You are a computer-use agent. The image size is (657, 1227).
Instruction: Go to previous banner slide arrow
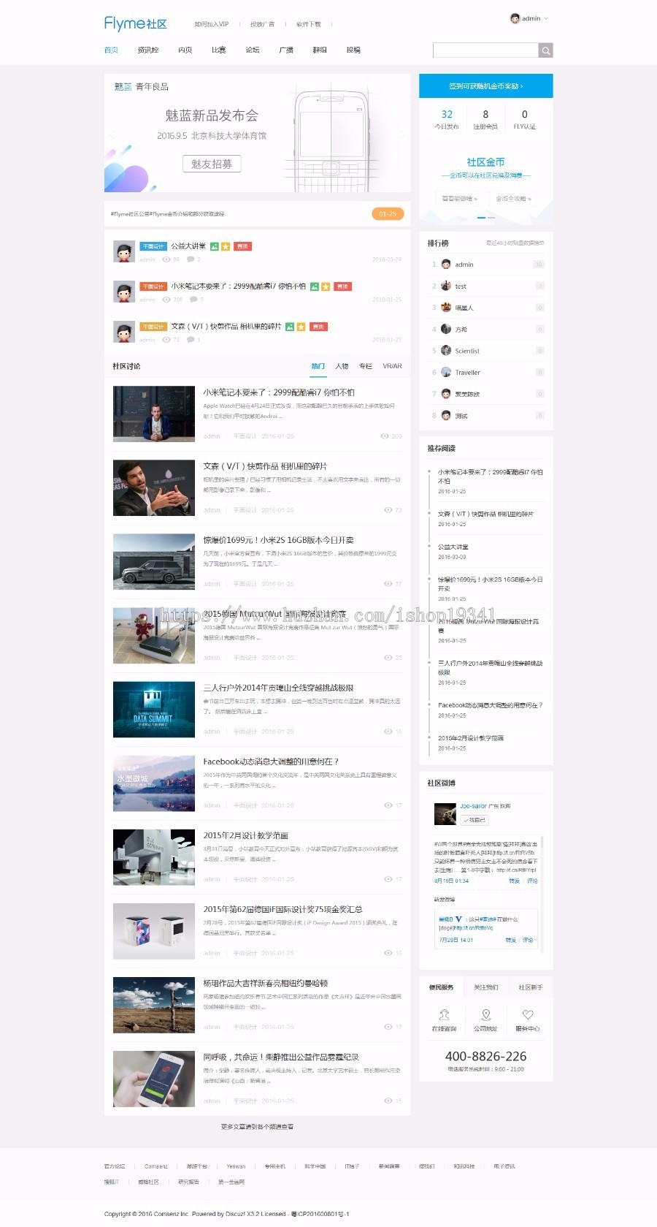[x=113, y=134]
